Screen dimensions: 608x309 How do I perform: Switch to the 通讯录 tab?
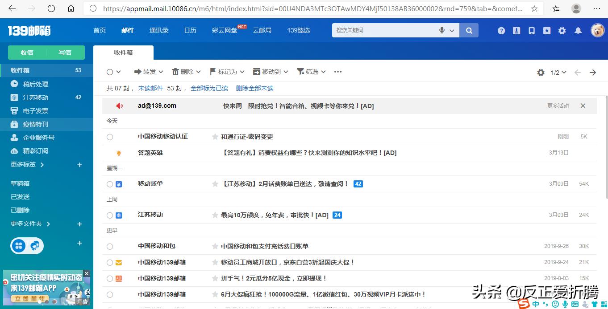(x=158, y=30)
